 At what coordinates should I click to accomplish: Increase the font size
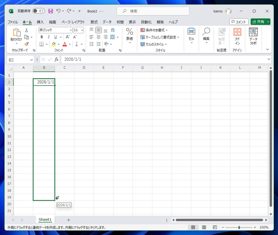pos(68,37)
